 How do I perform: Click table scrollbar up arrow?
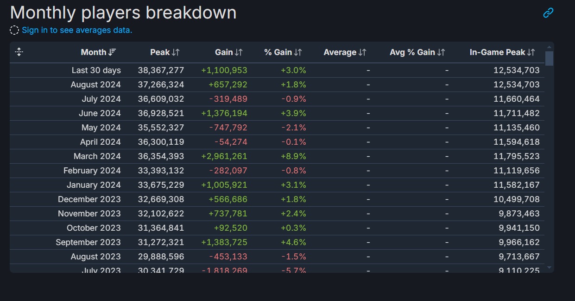549,47
